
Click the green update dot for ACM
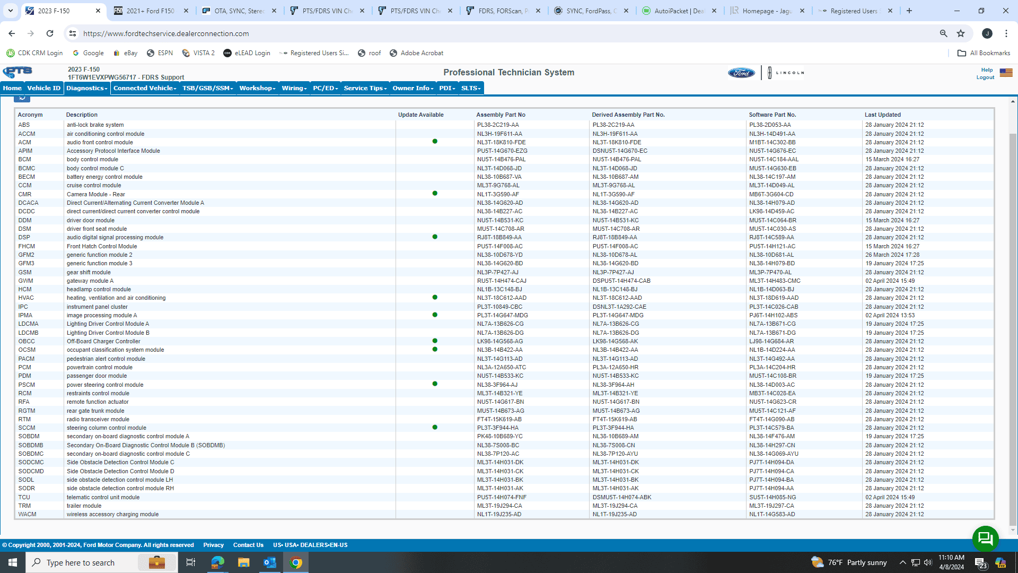(435, 142)
